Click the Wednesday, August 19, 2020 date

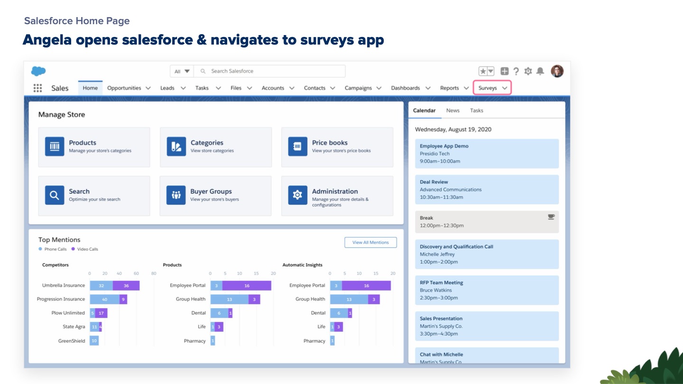[x=453, y=129]
